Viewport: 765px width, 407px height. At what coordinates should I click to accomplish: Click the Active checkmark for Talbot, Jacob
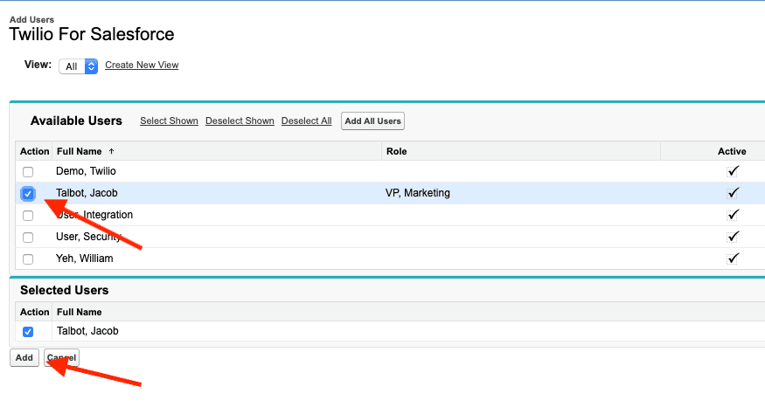point(733,193)
